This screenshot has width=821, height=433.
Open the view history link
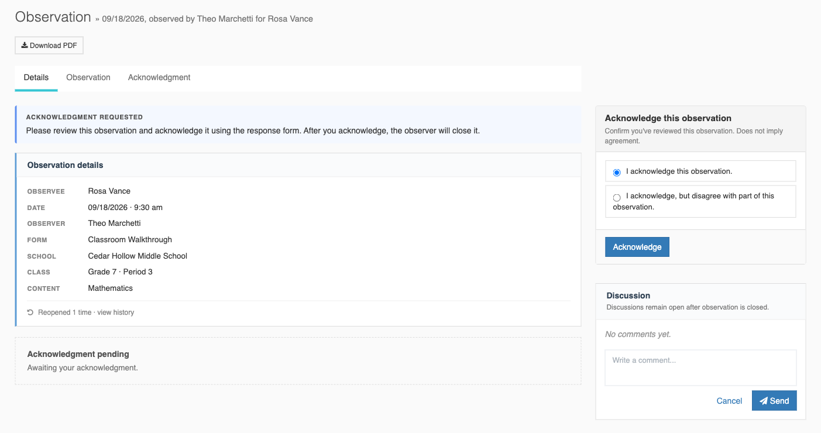(116, 312)
